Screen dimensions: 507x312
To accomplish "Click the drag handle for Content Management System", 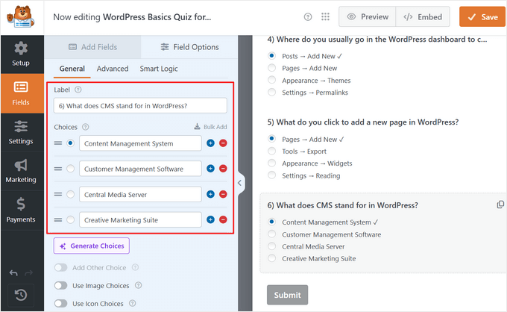I will click(58, 143).
